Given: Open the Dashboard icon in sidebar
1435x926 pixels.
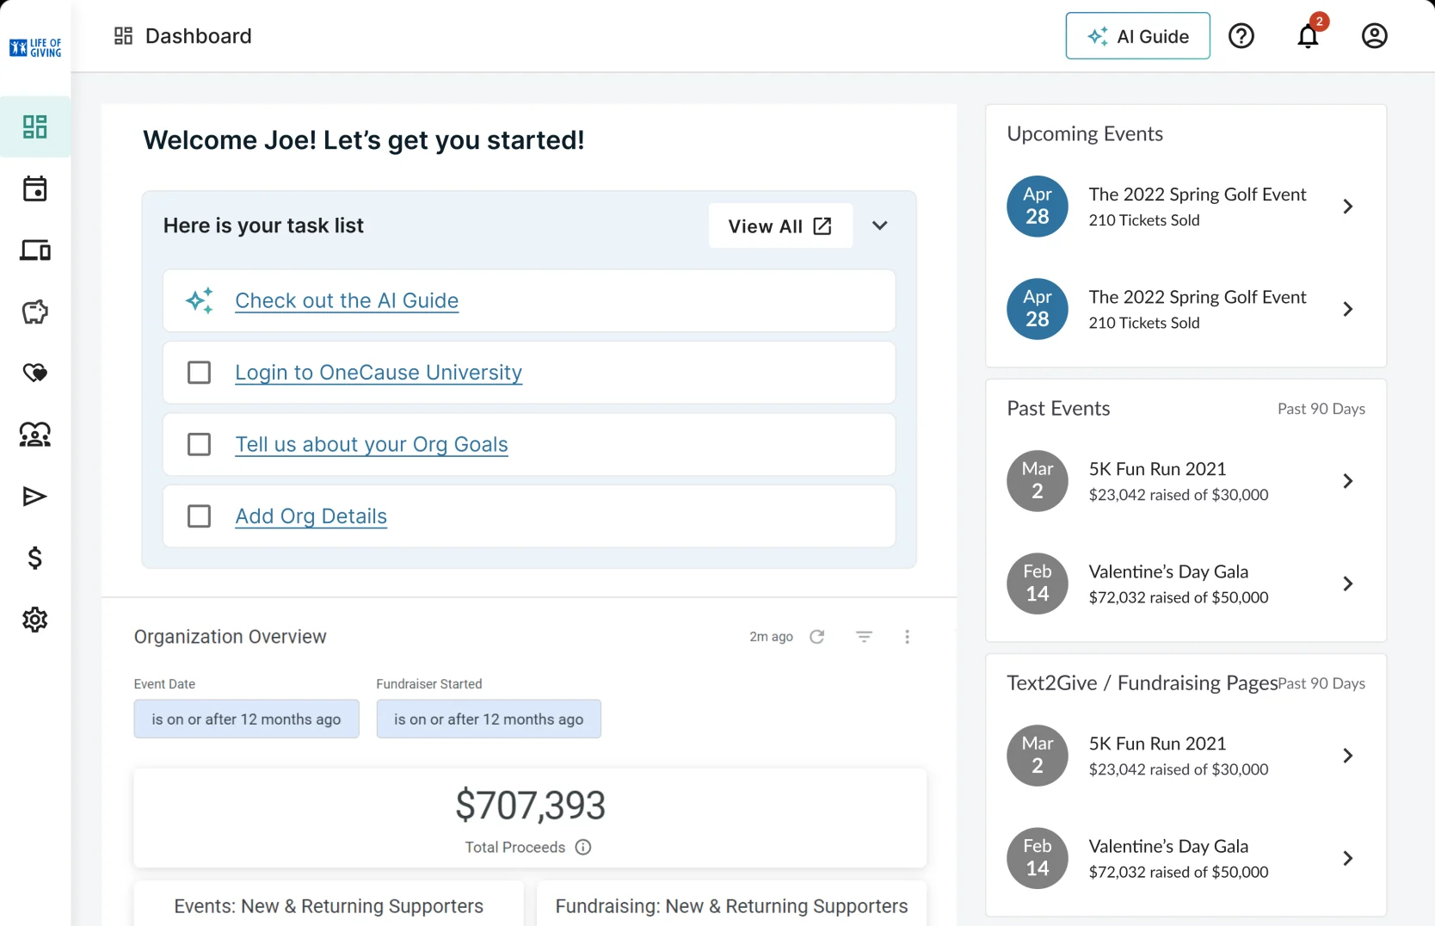Looking at the screenshot, I should pyautogui.click(x=35, y=127).
